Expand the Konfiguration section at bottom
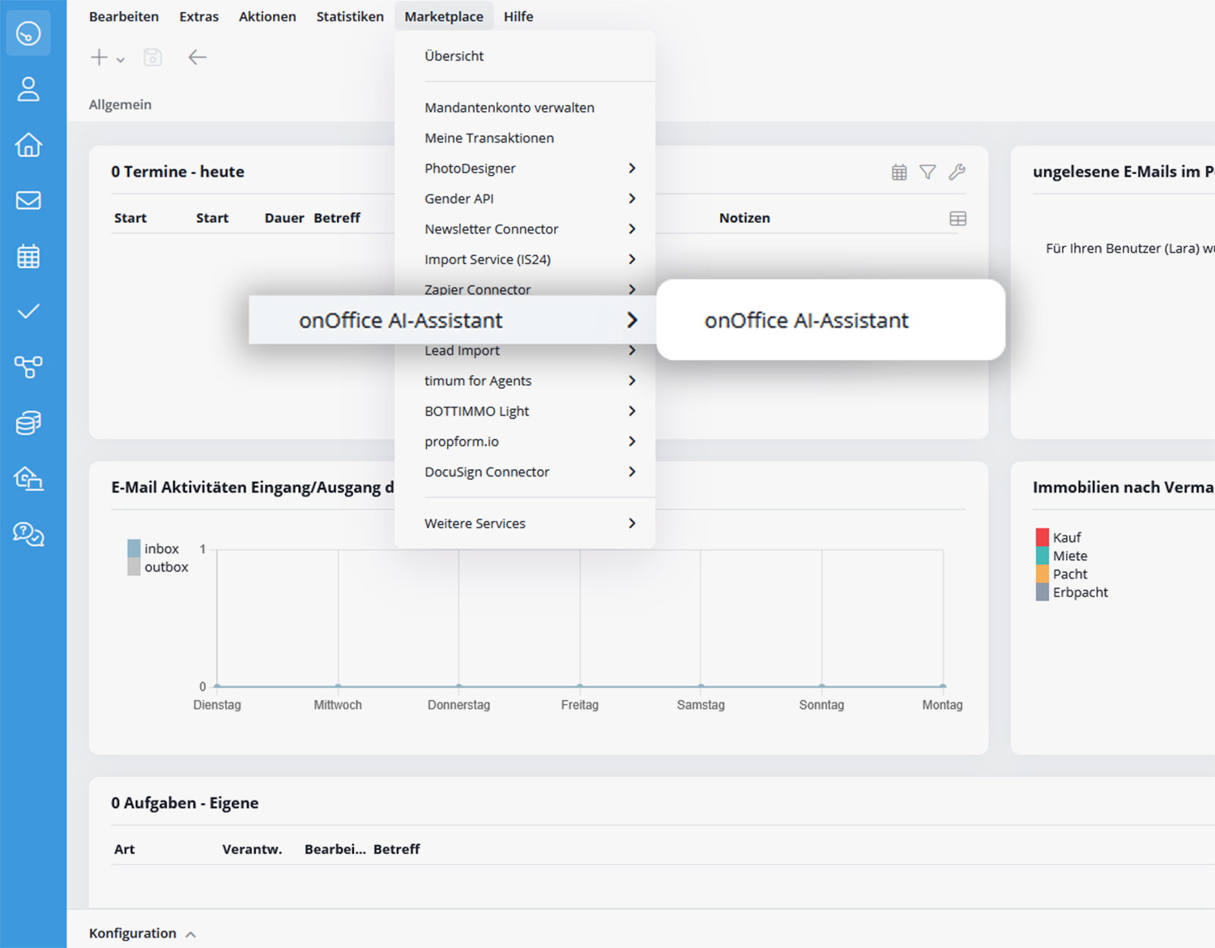 coord(142,933)
